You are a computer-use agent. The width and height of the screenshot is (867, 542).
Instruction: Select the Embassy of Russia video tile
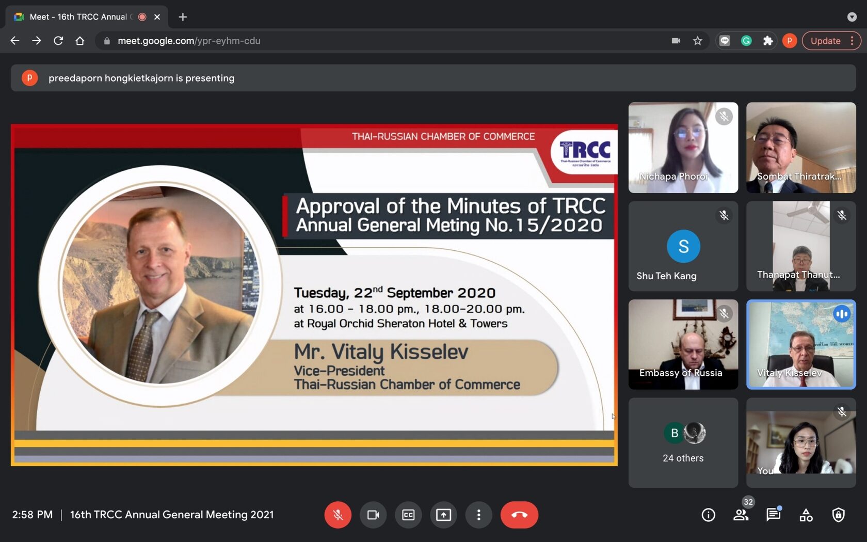pos(683,344)
